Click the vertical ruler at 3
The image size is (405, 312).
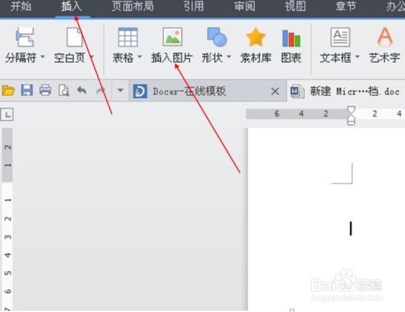8,237
